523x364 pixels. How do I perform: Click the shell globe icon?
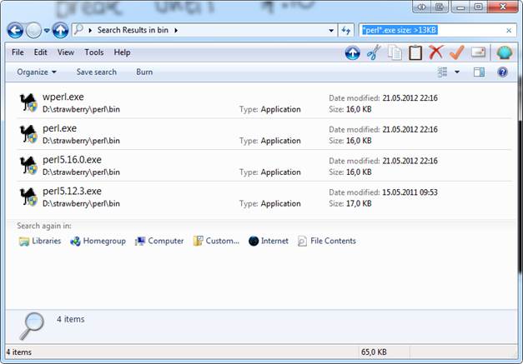point(503,52)
